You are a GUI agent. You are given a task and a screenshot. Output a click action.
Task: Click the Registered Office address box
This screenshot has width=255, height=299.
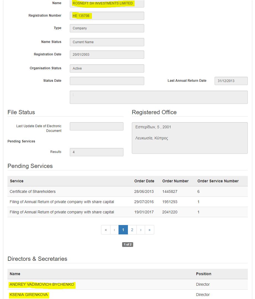[x=190, y=138]
